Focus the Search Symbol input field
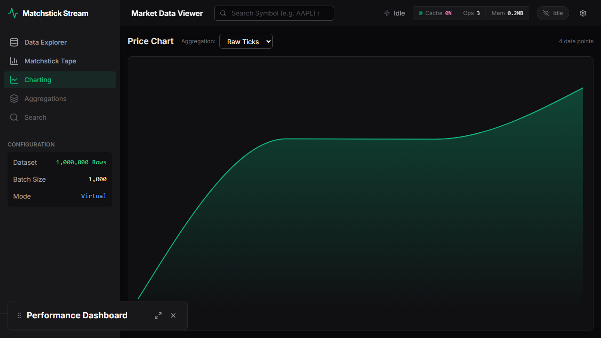Screen dimensions: 601x338 click(x=275, y=13)
